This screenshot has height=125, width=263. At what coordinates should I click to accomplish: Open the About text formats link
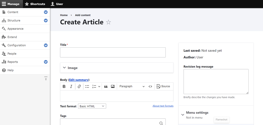[x=163, y=106]
